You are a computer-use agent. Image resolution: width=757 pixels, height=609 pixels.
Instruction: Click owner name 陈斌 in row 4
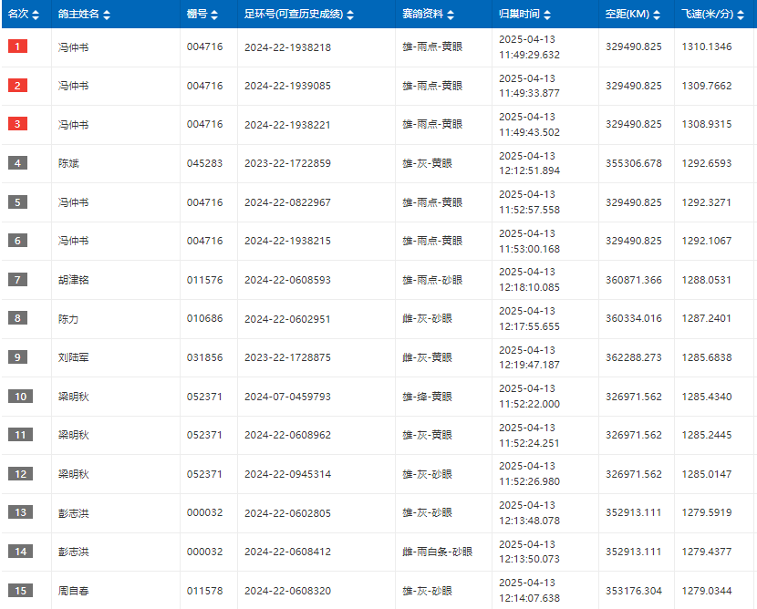click(68, 163)
